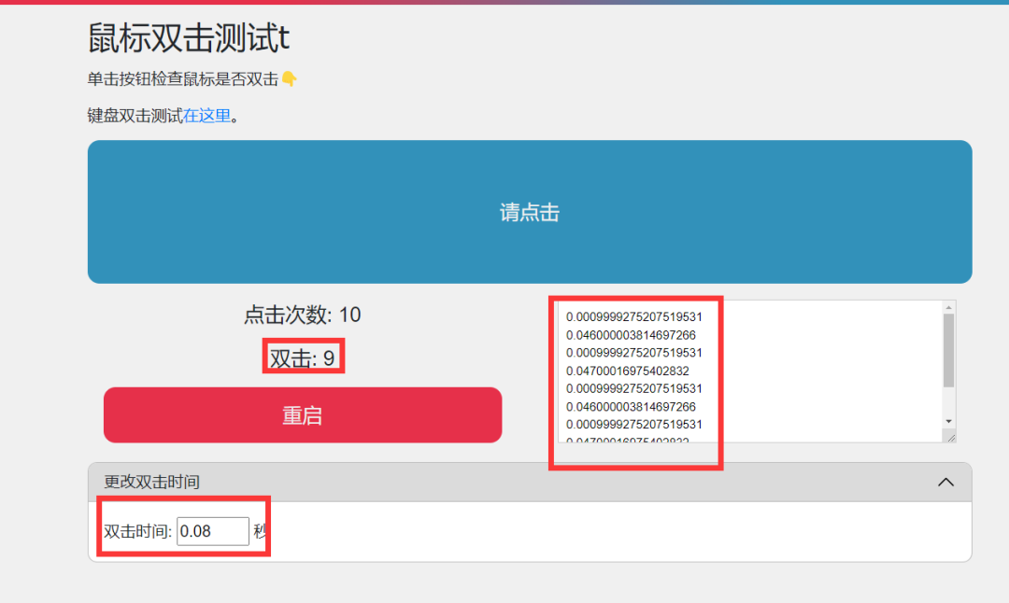Click the 更改双击时间 panel header
1009x603 pixels.
pyautogui.click(x=530, y=483)
